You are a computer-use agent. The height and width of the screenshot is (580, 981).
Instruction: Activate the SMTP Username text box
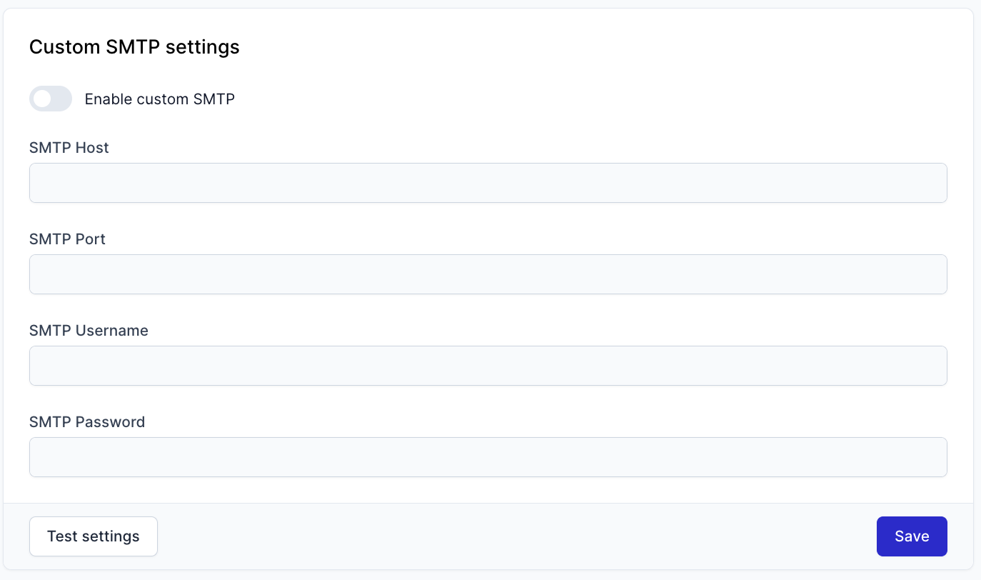(x=488, y=366)
